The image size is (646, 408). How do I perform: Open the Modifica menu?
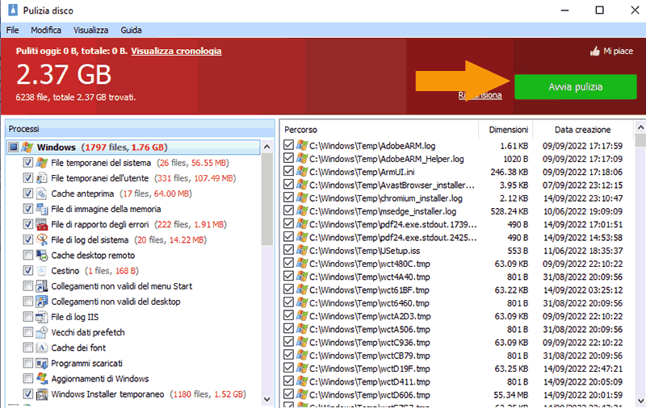pos(46,30)
